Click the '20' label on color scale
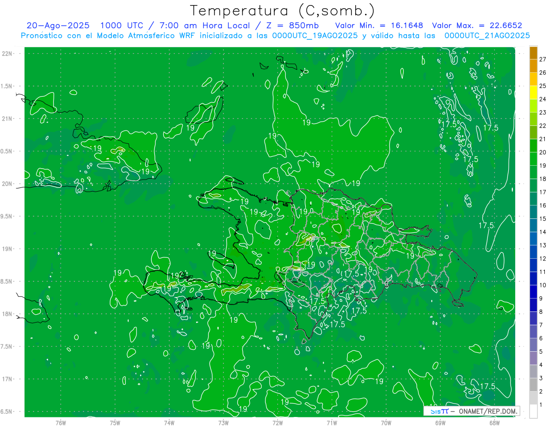Screen dimensions: 555x429 click(x=543, y=152)
